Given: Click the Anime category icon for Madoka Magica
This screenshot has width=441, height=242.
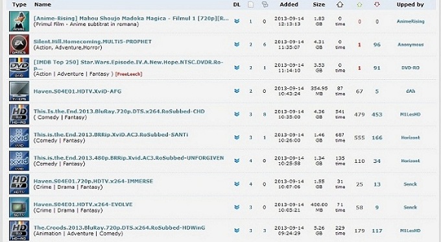Looking at the screenshot, I should click(x=19, y=21).
